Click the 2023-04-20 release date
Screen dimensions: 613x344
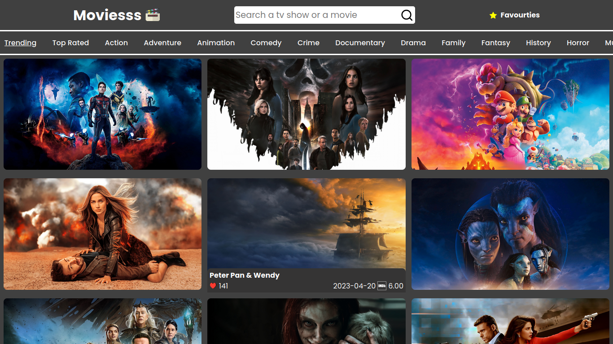[x=354, y=286]
